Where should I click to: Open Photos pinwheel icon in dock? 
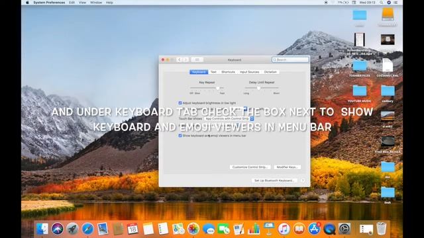(x=193, y=229)
